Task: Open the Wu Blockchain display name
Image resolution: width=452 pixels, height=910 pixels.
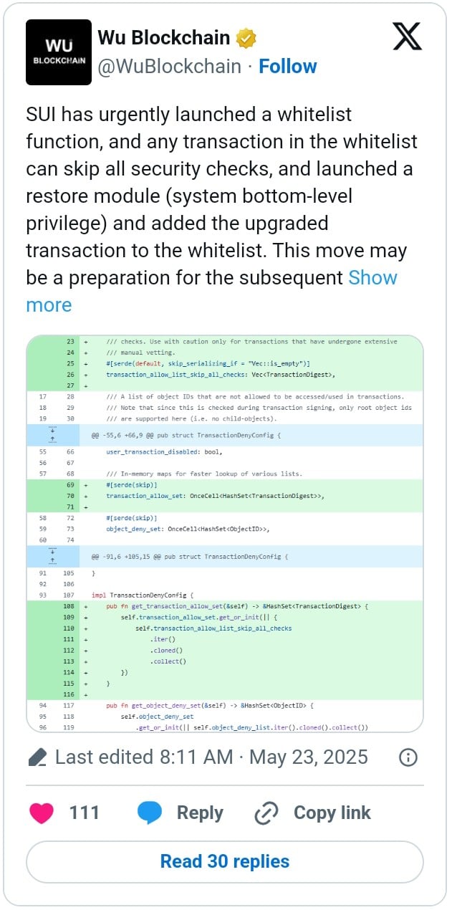Action: 164,38
